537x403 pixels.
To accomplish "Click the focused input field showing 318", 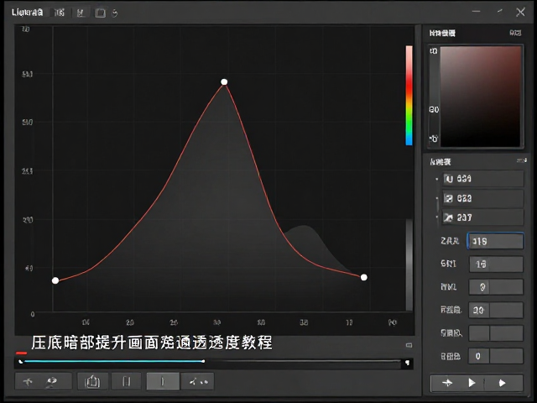I will point(495,241).
